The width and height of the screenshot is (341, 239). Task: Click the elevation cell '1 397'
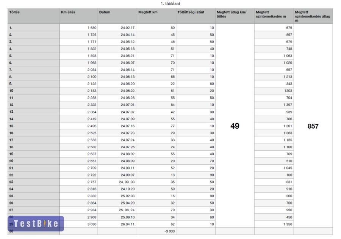click(274, 105)
